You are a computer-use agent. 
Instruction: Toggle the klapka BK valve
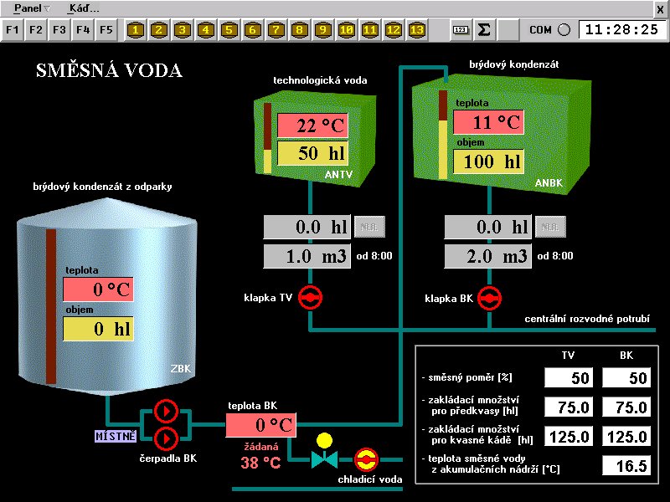click(489, 297)
